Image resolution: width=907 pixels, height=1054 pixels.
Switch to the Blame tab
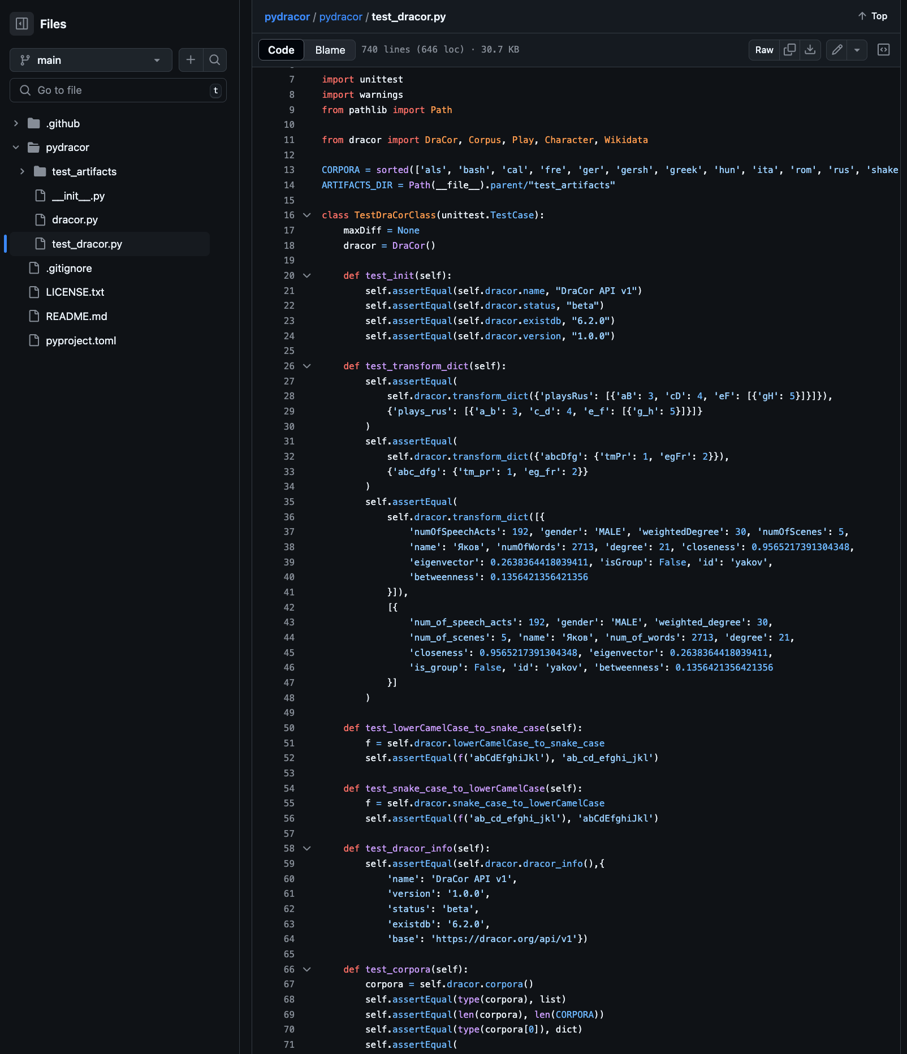pos(330,50)
